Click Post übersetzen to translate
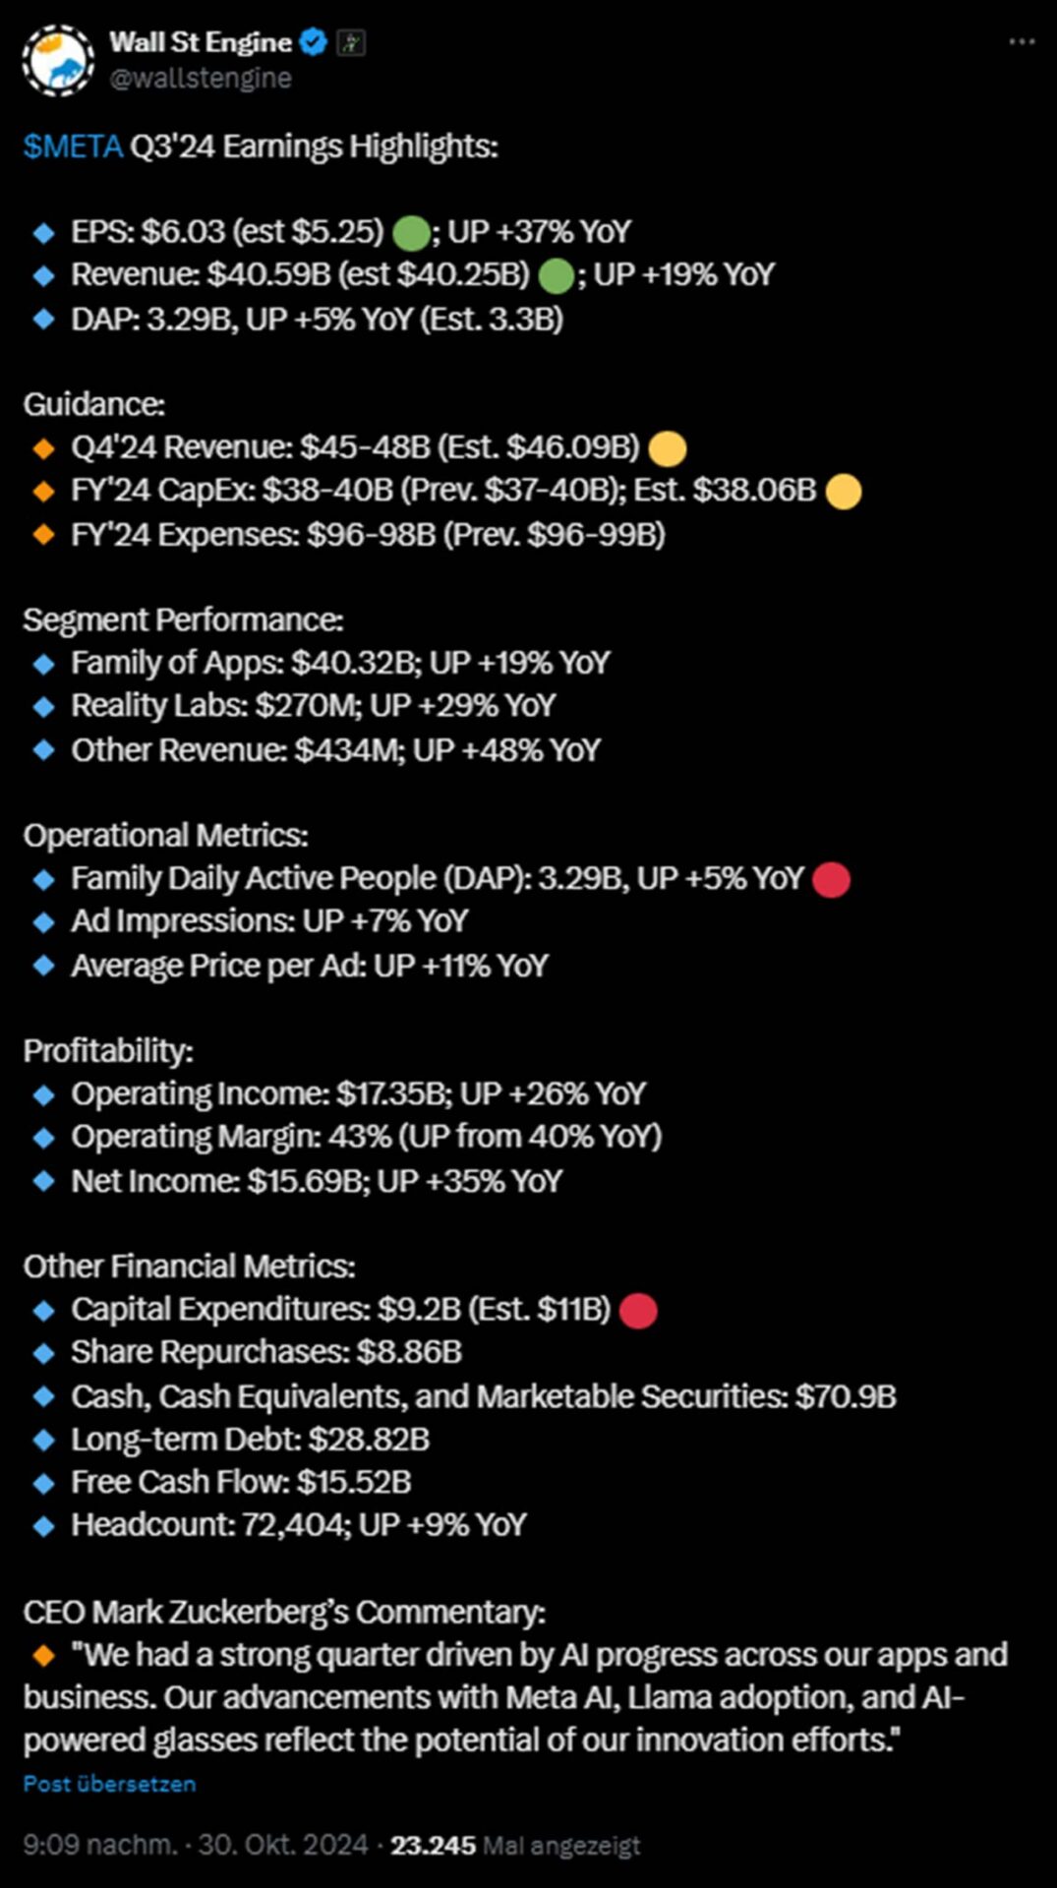 tap(109, 1784)
